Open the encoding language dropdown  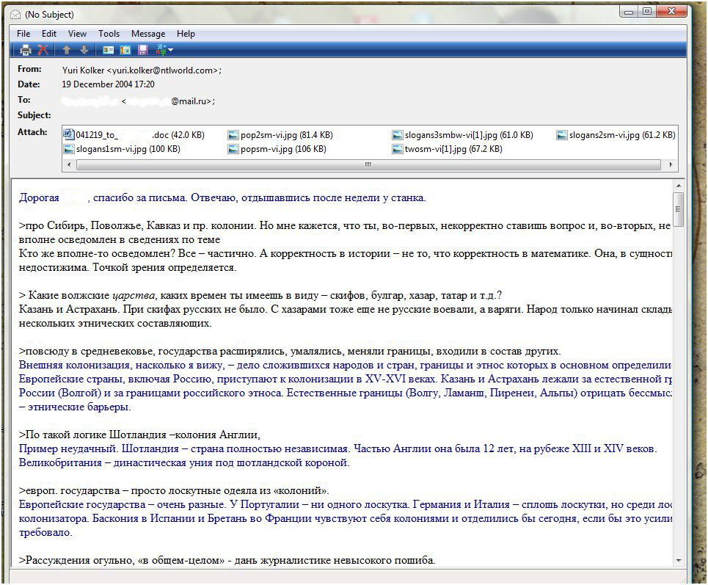(x=164, y=50)
